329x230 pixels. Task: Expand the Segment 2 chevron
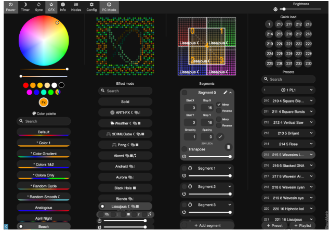(228, 186)
